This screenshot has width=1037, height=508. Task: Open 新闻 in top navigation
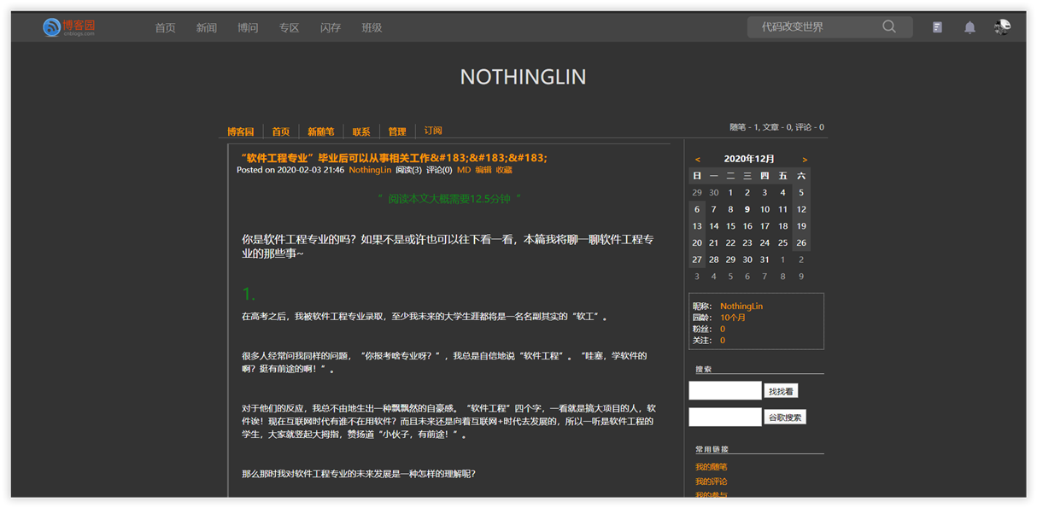pyautogui.click(x=207, y=27)
